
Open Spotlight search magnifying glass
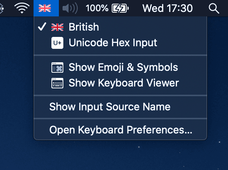(x=214, y=8)
